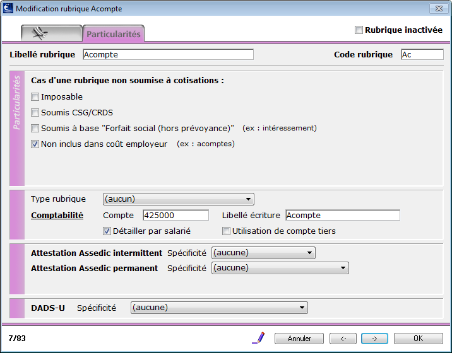
Task: Close the Modification rubrique window
Action: click(x=439, y=8)
